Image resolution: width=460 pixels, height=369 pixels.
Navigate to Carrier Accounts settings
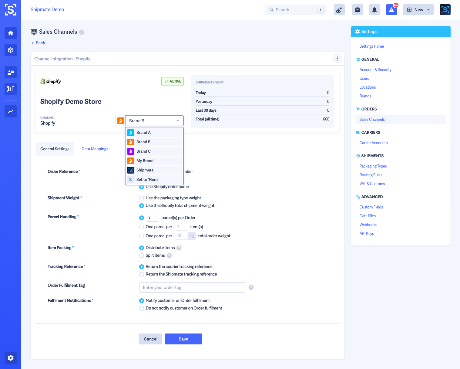tap(373, 143)
